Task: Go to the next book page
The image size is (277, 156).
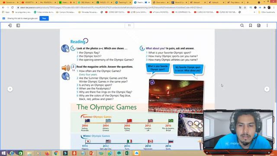Action: click(267, 89)
